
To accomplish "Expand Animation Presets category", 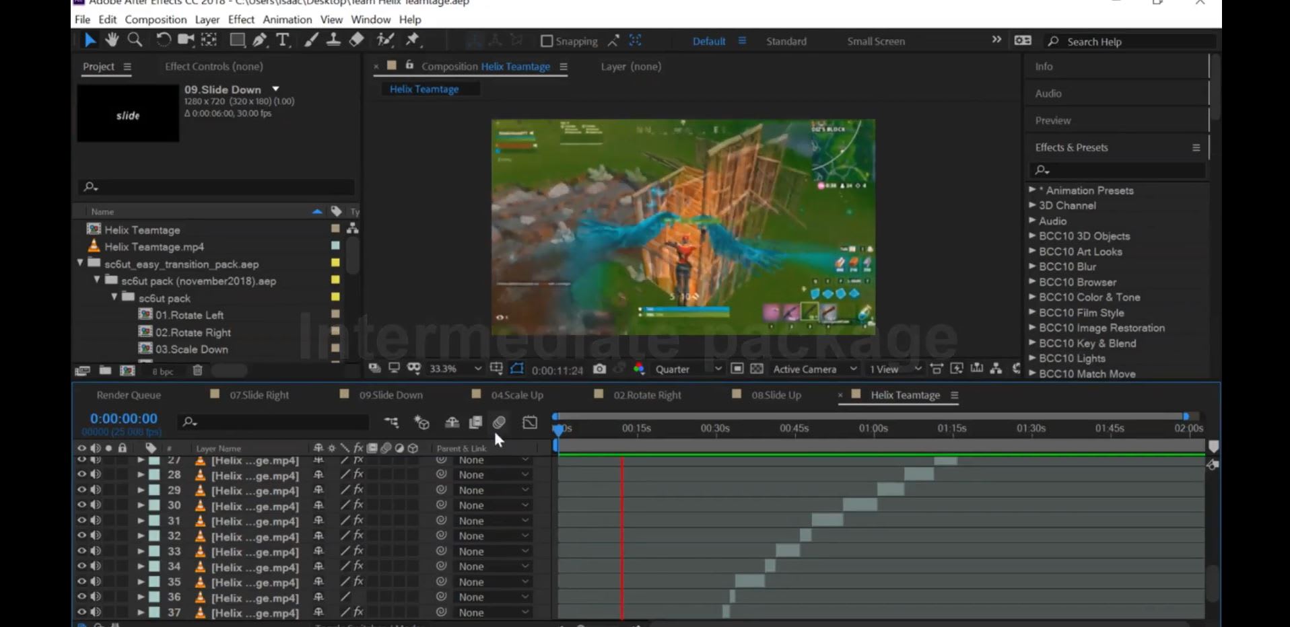I will (x=1032, y=190).
